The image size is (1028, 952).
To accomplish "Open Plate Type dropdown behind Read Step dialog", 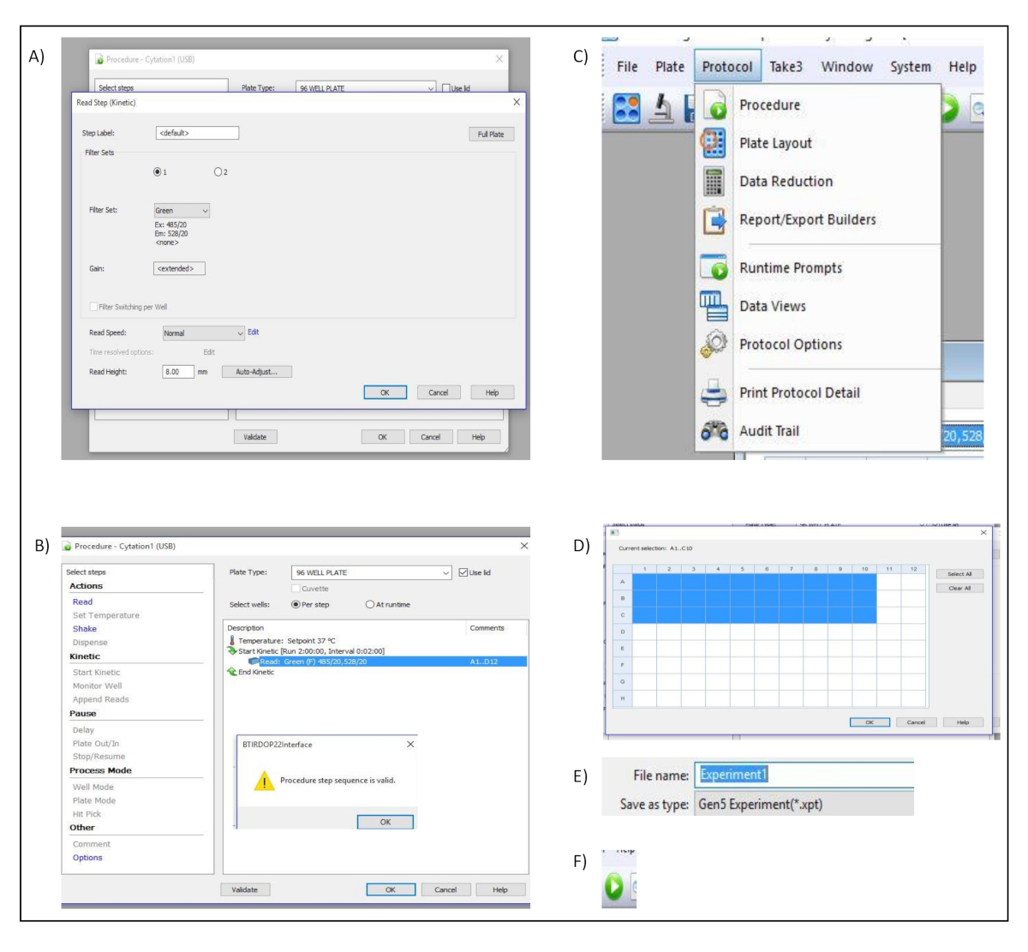I will (367, 88).
